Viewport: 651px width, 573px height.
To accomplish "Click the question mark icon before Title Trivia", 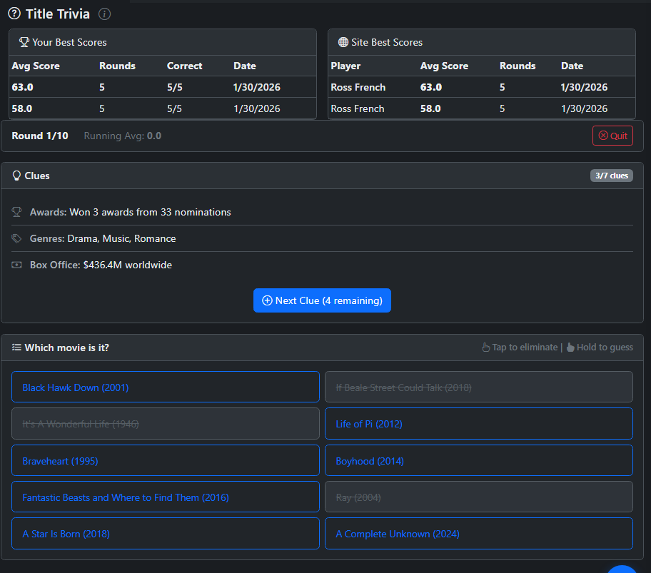I will click(14, 14).
